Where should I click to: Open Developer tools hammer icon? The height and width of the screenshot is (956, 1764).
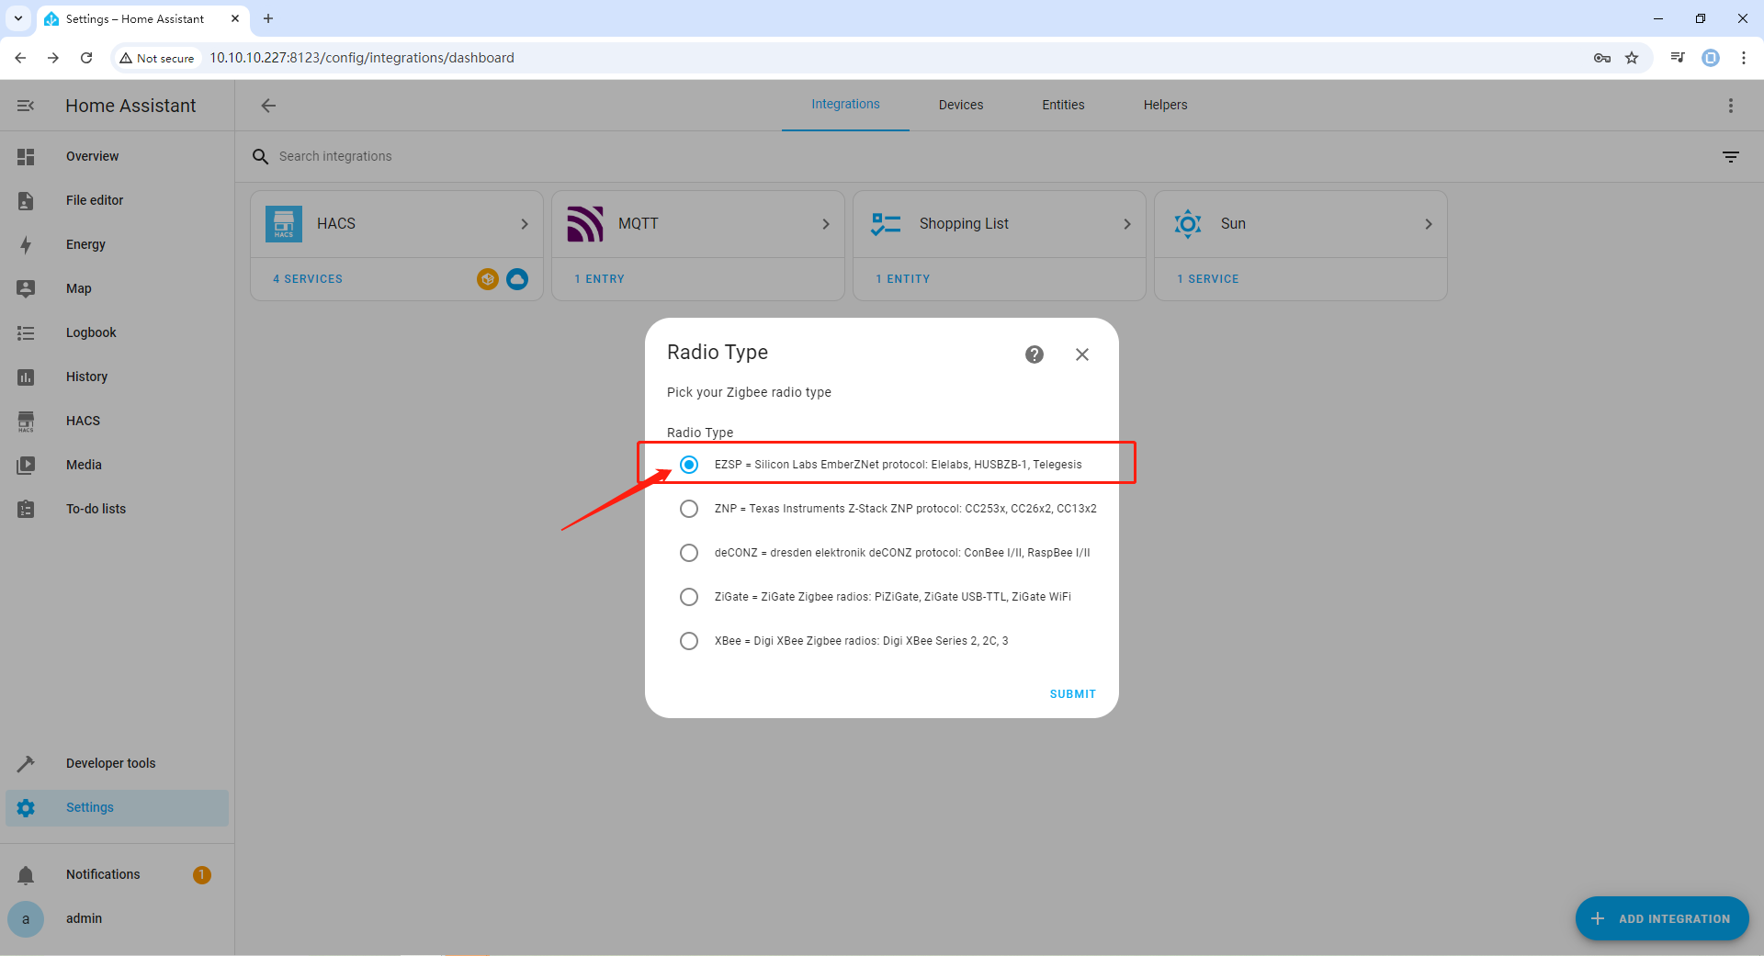coord(26,763)
